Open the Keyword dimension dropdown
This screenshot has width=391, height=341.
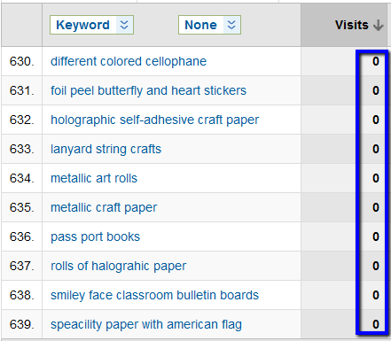pos(91,25)
